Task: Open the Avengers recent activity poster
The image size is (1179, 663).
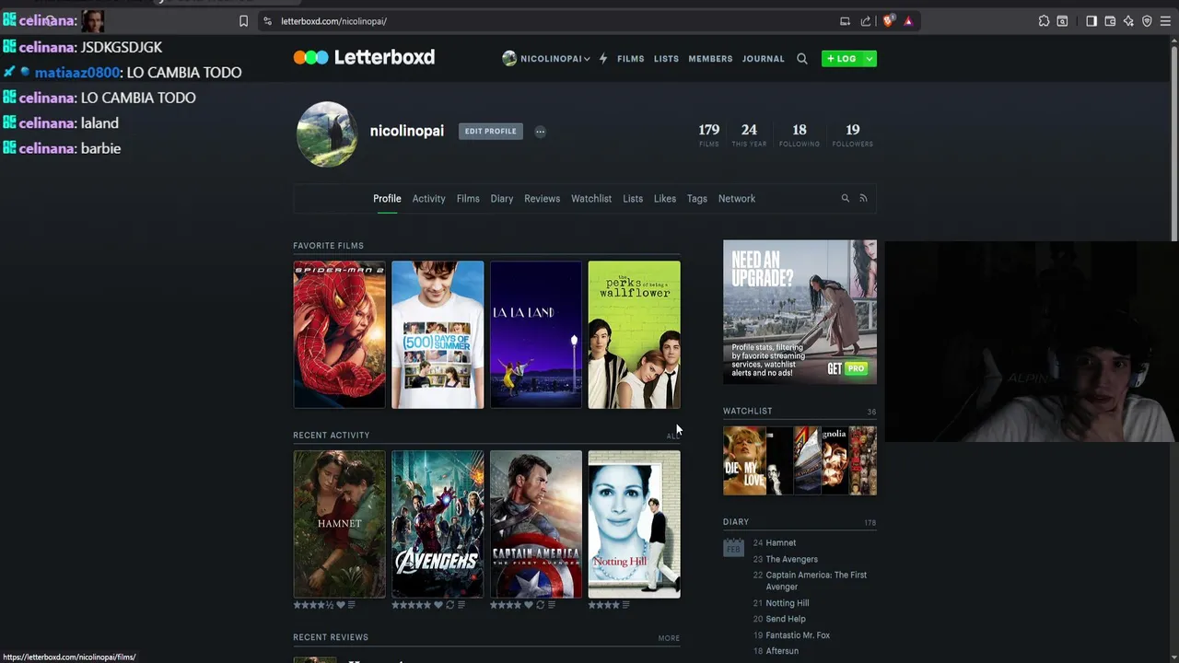Action: pyautogui.click(x=438, y=524)
